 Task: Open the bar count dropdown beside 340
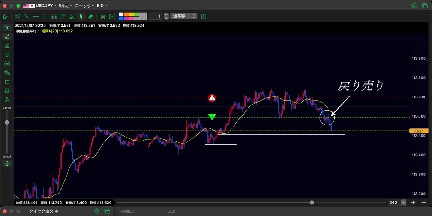[x=404, y=202]
